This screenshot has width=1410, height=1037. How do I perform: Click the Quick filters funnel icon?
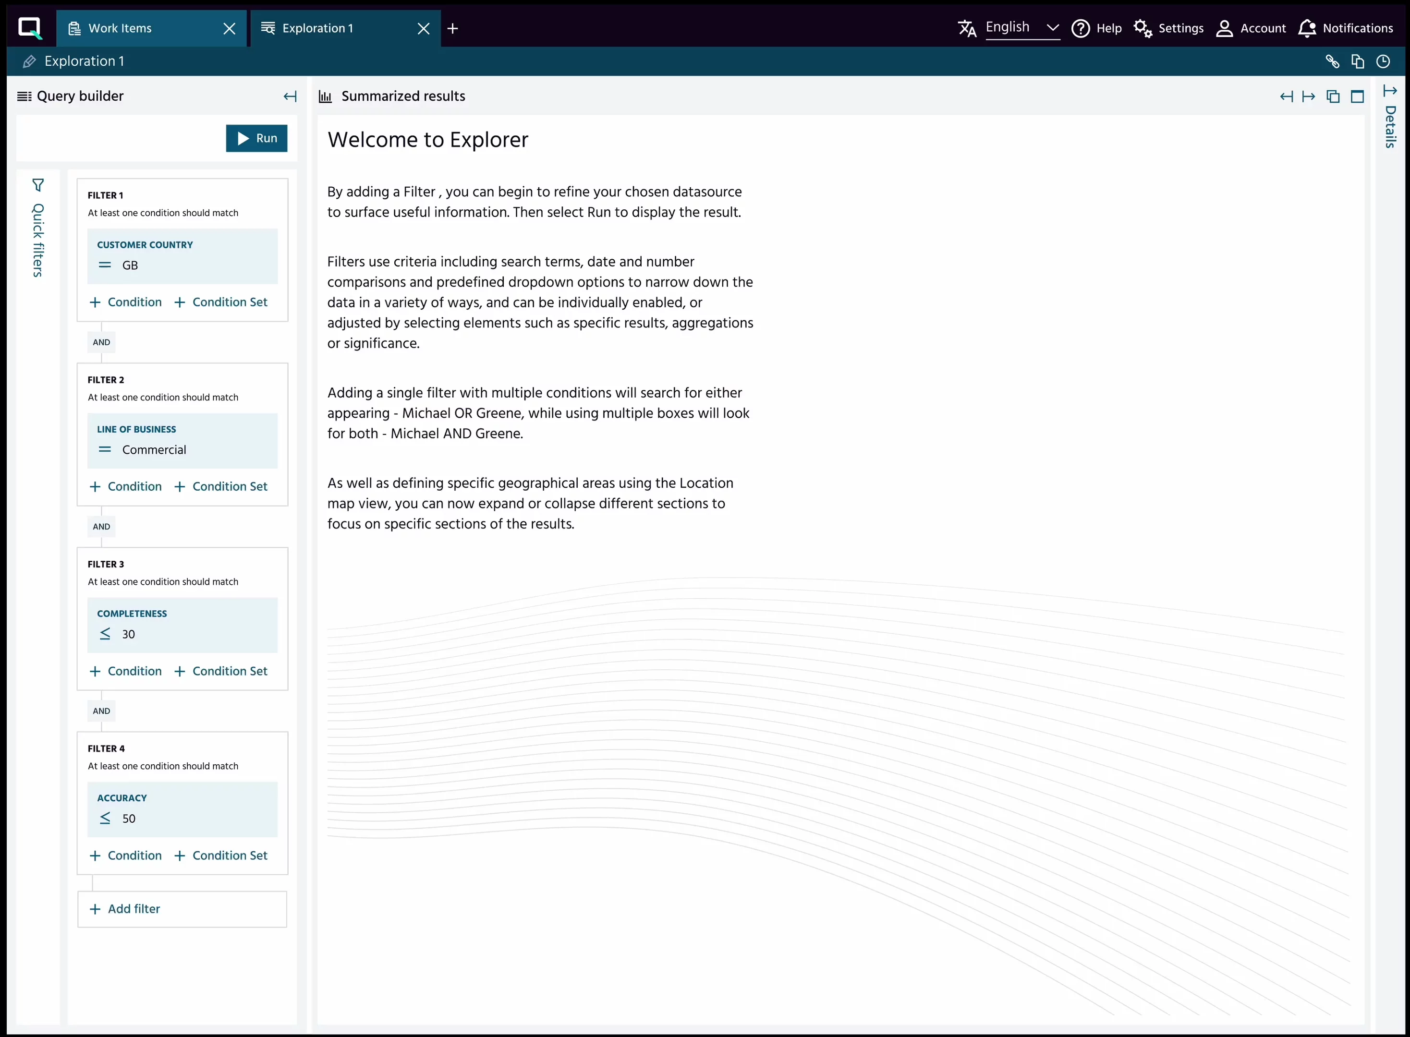click(38, 185)
